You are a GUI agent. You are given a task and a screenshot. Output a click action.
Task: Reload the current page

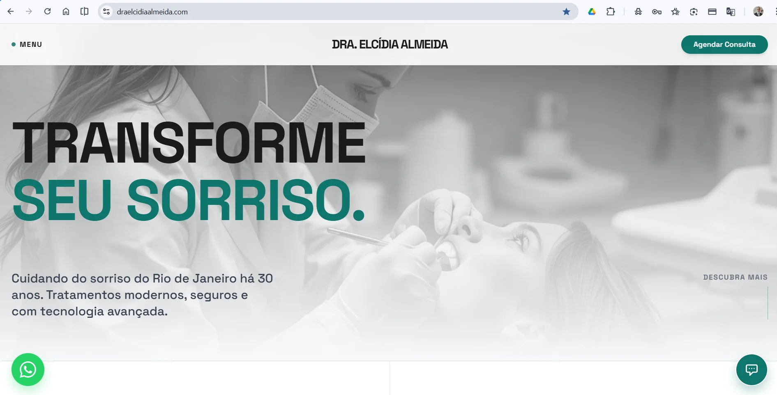(47, 11)
